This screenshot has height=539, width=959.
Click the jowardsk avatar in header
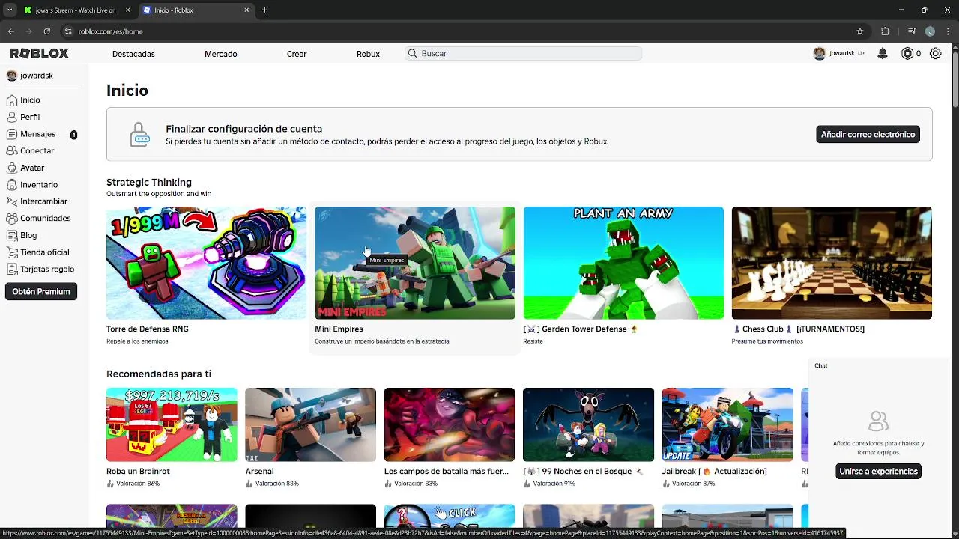pyautogui.click(x=820, y=53)
